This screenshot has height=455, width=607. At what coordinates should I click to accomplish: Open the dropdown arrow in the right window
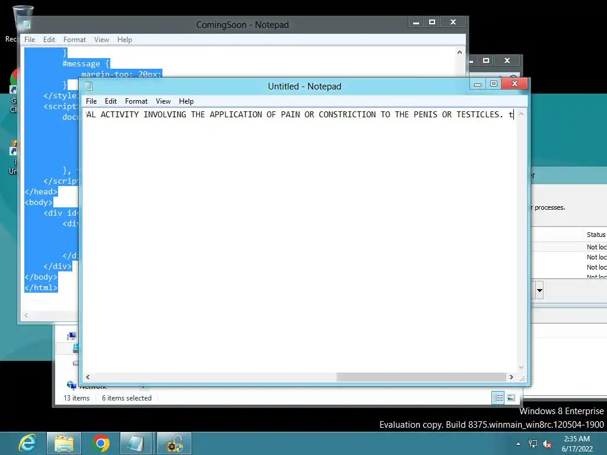[x=539, y=290]
